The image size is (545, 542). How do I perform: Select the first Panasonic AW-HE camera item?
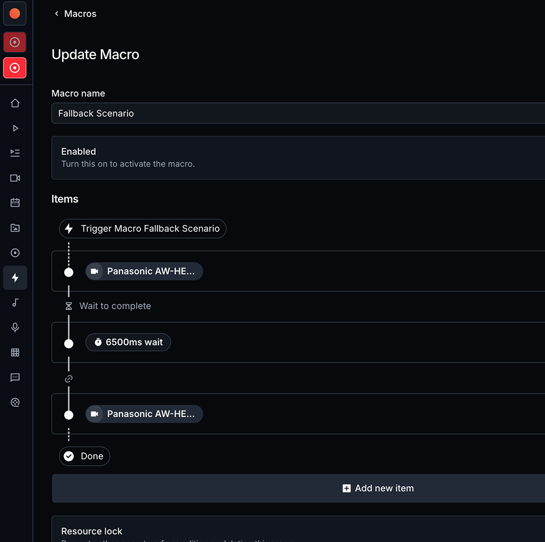point(144,271)
